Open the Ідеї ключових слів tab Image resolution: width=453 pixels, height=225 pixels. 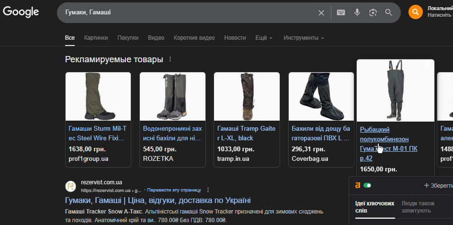coord(375,207)
